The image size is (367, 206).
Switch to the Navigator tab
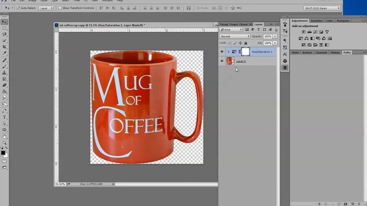click(343, 21)
